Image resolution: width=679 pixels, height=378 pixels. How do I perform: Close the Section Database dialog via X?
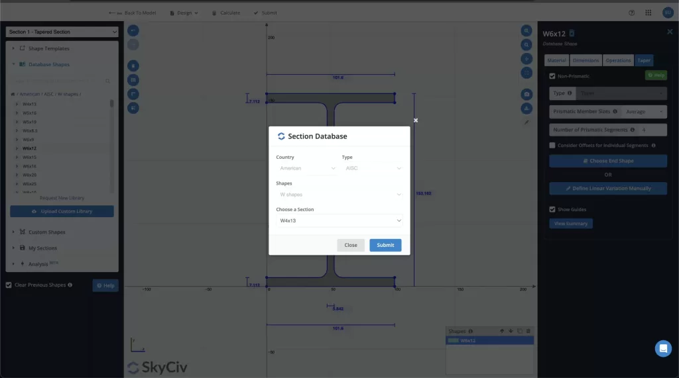416,120
